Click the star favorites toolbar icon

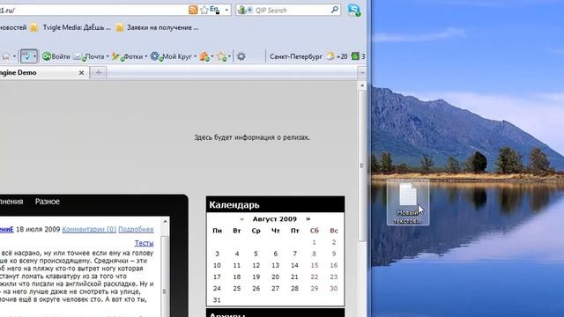pos(221,56)
